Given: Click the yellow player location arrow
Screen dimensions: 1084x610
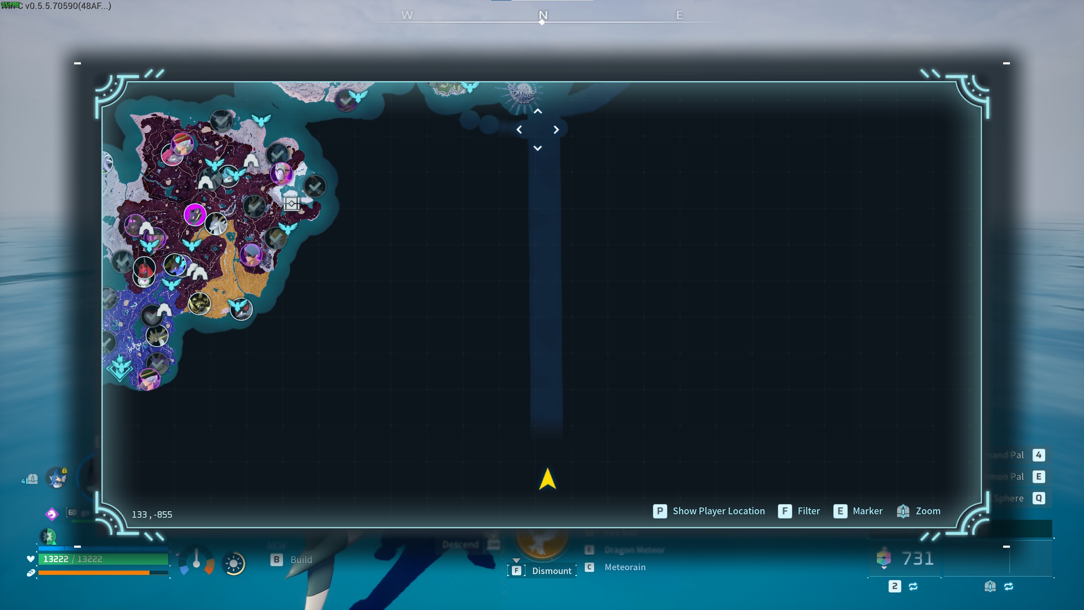Looking at the screenshot, I should [548, 479].
